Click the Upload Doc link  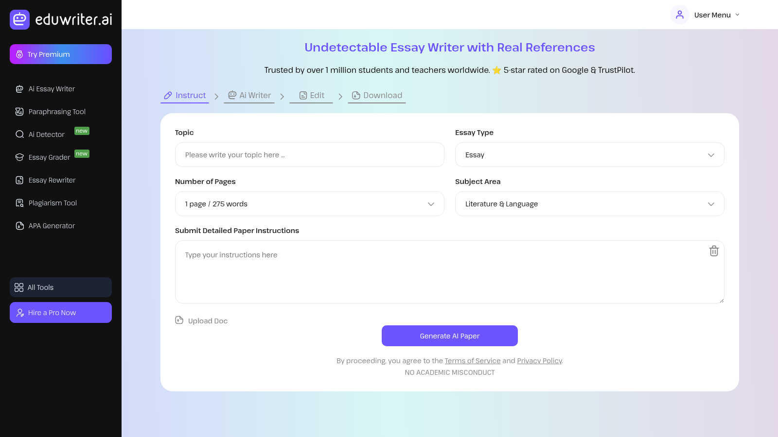pyautogui.click(x=201, y=321)
